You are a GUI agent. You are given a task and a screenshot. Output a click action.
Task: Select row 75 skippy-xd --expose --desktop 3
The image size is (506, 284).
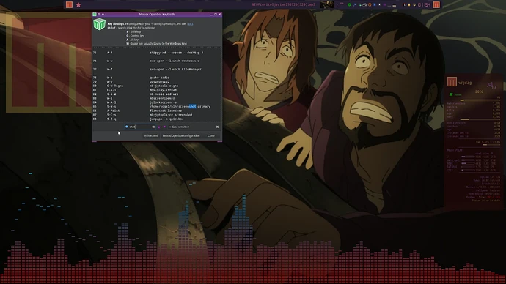point(157,53)
